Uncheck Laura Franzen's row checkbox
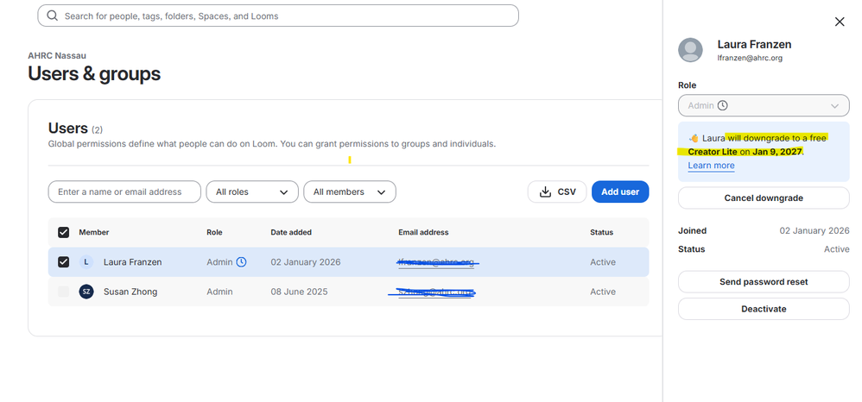Image resolution: width=862 pixels, height=402 pixels. point(64,262)
